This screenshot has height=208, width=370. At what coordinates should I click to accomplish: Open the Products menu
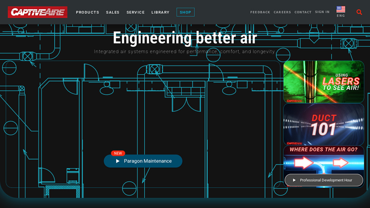tap(87, 12)
